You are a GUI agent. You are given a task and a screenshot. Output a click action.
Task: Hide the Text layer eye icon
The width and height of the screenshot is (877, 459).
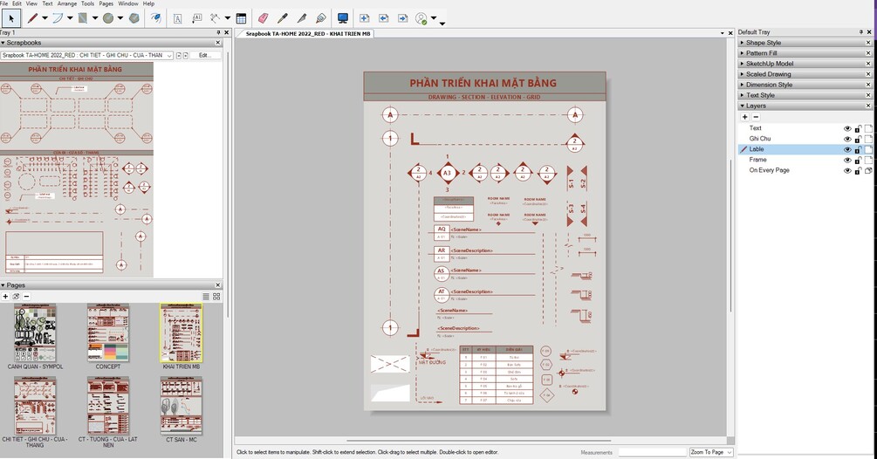pos(847,128)
